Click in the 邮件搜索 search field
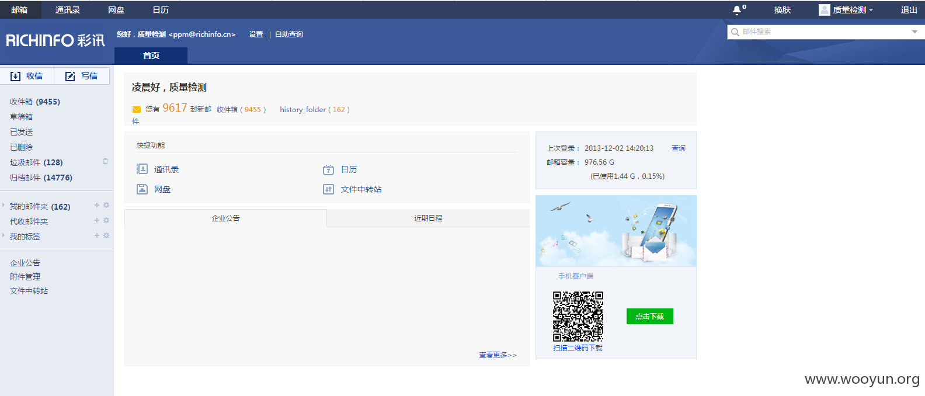This screenshot has width=925, height=396. (820, 32)
